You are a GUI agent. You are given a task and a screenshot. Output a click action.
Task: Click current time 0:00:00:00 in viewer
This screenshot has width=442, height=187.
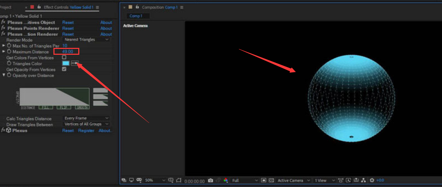(x=194, y=181)
